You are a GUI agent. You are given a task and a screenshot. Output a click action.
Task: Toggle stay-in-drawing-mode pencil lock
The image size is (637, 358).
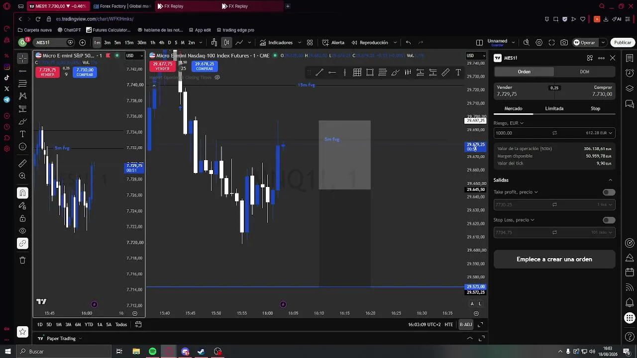(x=22, y=205)
